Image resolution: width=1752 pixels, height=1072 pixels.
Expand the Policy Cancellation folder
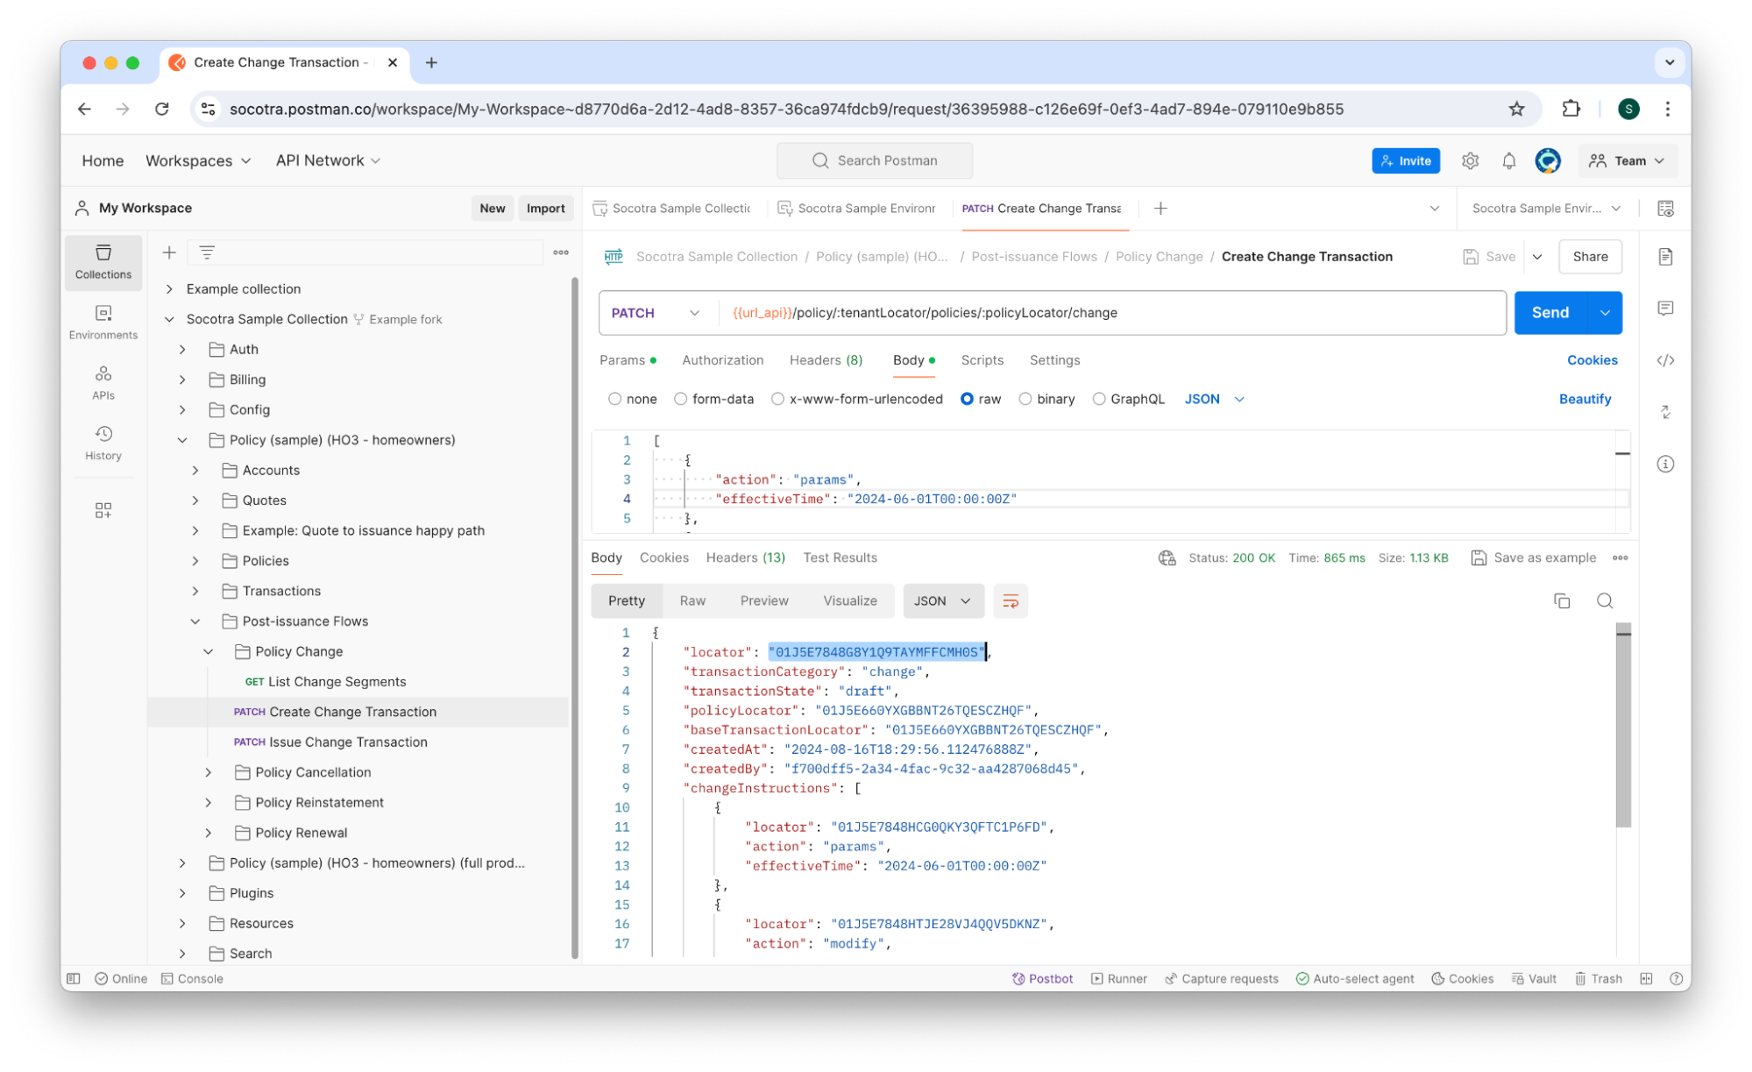209,772
